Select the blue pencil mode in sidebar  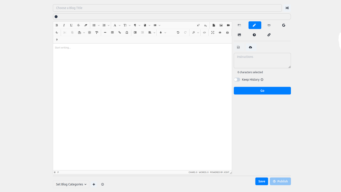(x=255, y=25)
